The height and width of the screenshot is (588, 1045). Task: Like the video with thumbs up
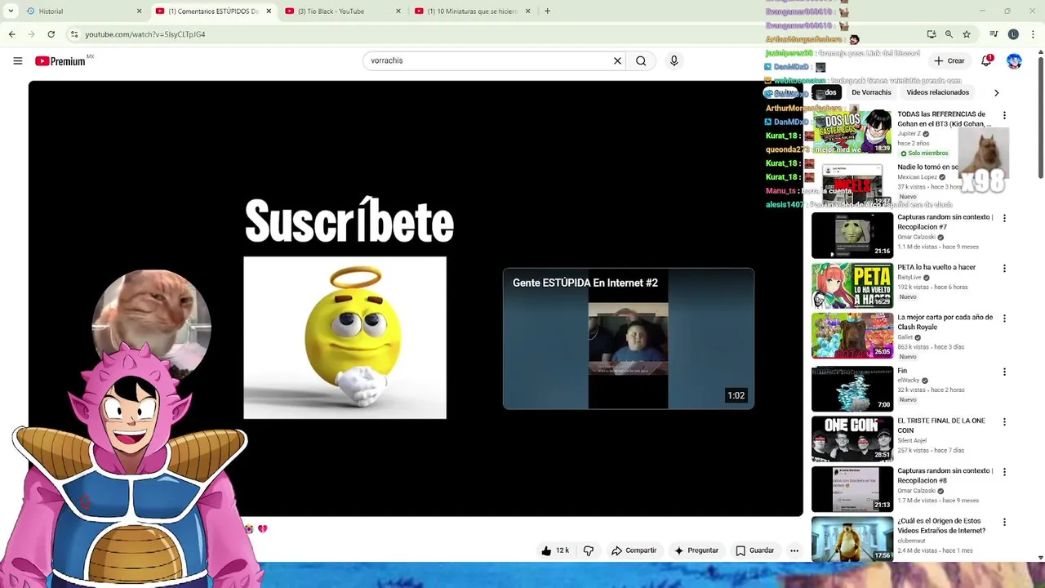tap(555, 550)
